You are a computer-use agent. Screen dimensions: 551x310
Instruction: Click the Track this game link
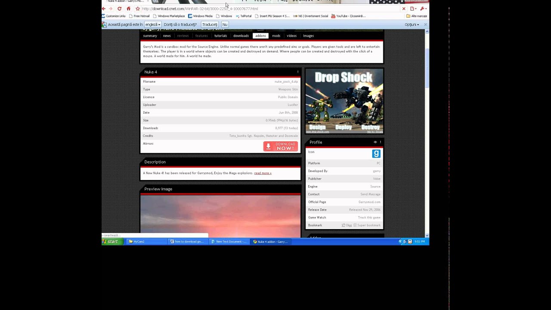(369, 217)
